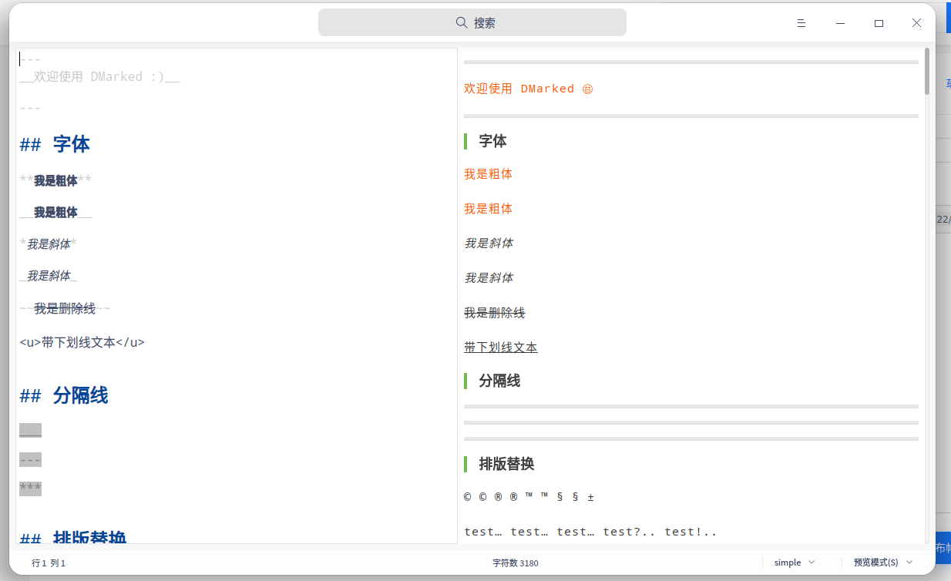Viewport: 951px width, 581px height.
Task: Close the DMarked window
Action: pos(916,23)
